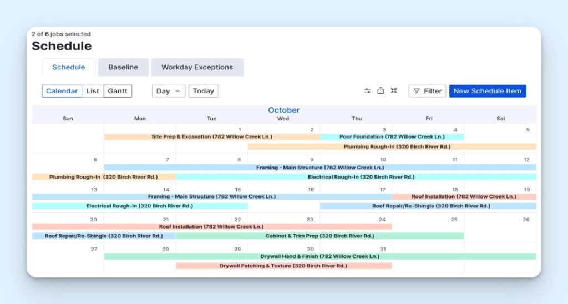Select date 25 on the calendar

[x=454, y=220]
